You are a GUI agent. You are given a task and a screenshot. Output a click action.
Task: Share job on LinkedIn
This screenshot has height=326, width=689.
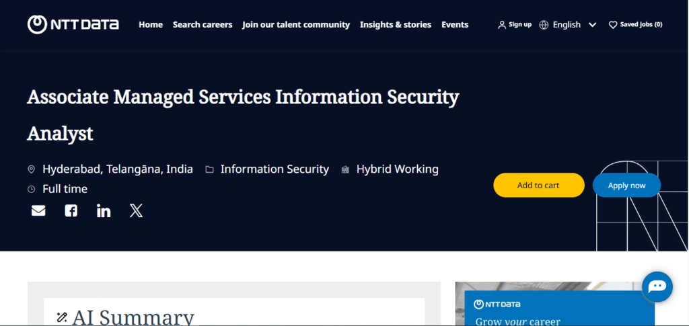coord(103,211)
